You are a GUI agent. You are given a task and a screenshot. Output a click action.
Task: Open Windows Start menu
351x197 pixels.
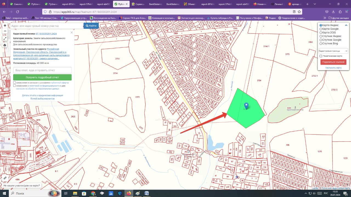tap(5, 193)
